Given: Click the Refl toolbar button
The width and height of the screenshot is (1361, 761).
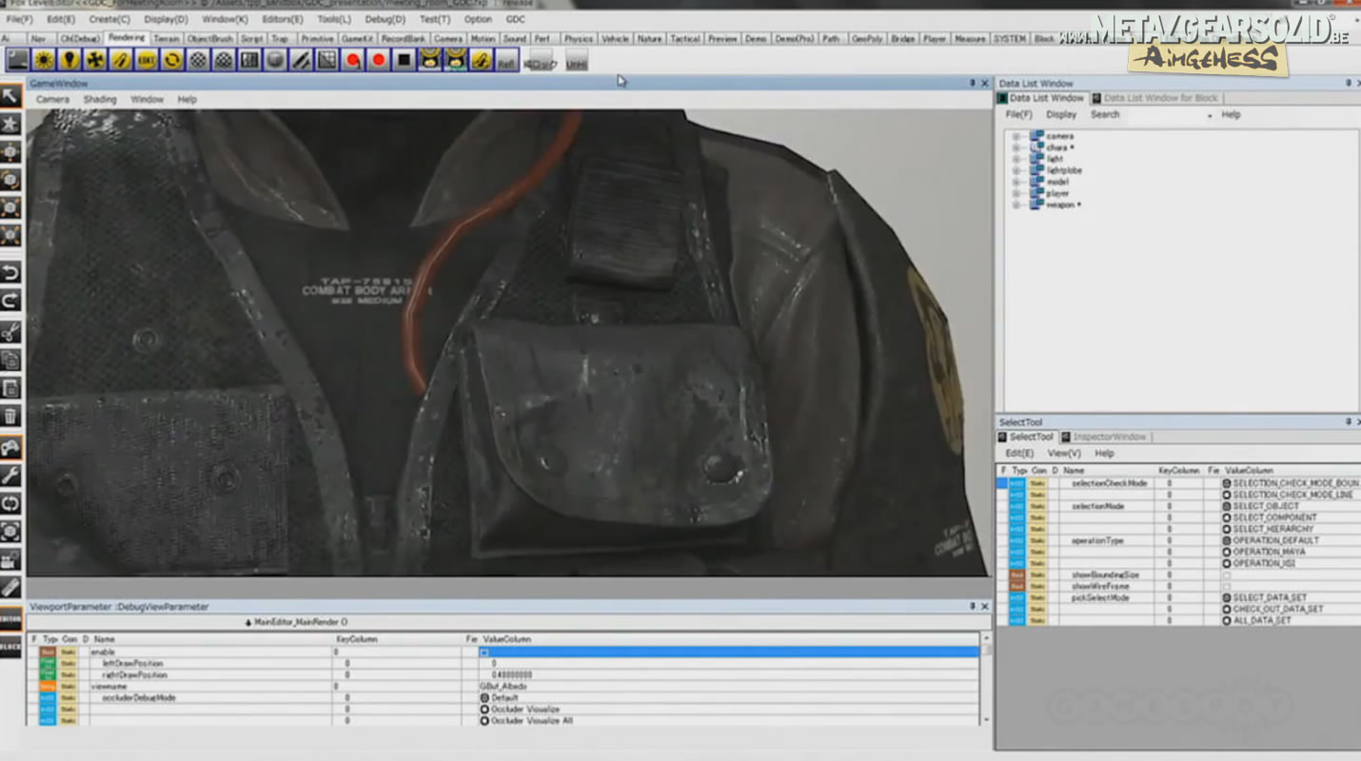Looking at the screenshot, I should [x=506, y=61].
